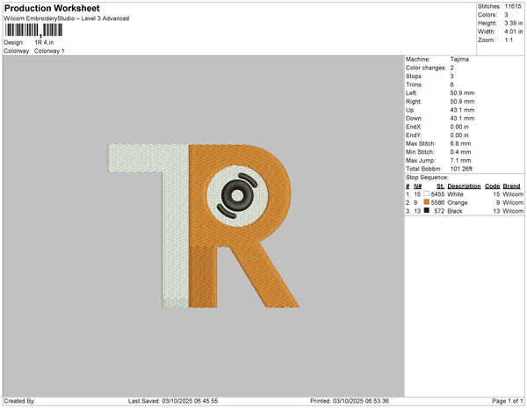Select the Black row in stop sequence
Screen dimensions: 527x408
465,211
